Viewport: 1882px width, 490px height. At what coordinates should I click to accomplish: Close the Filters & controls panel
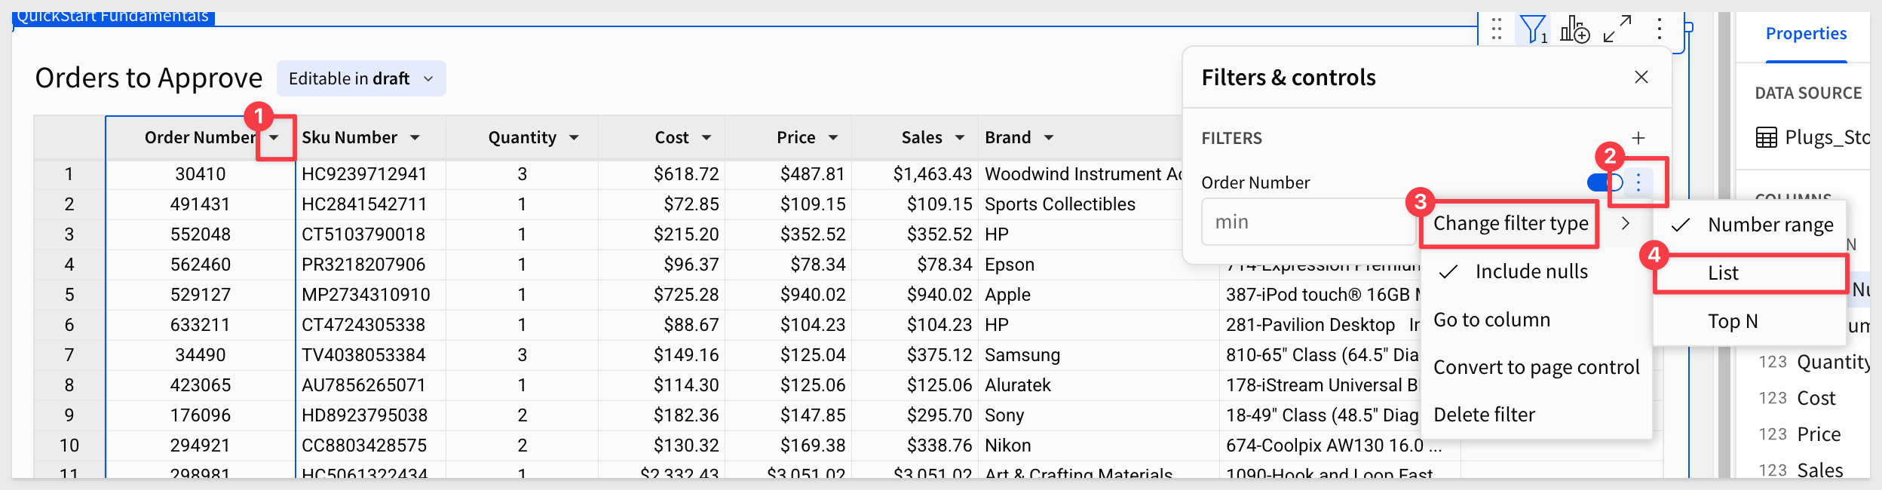1641,77
